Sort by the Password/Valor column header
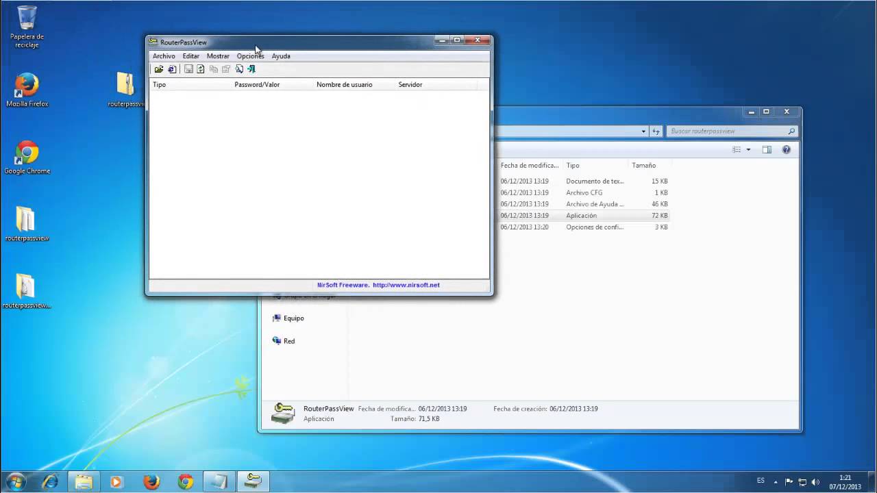 272,85
